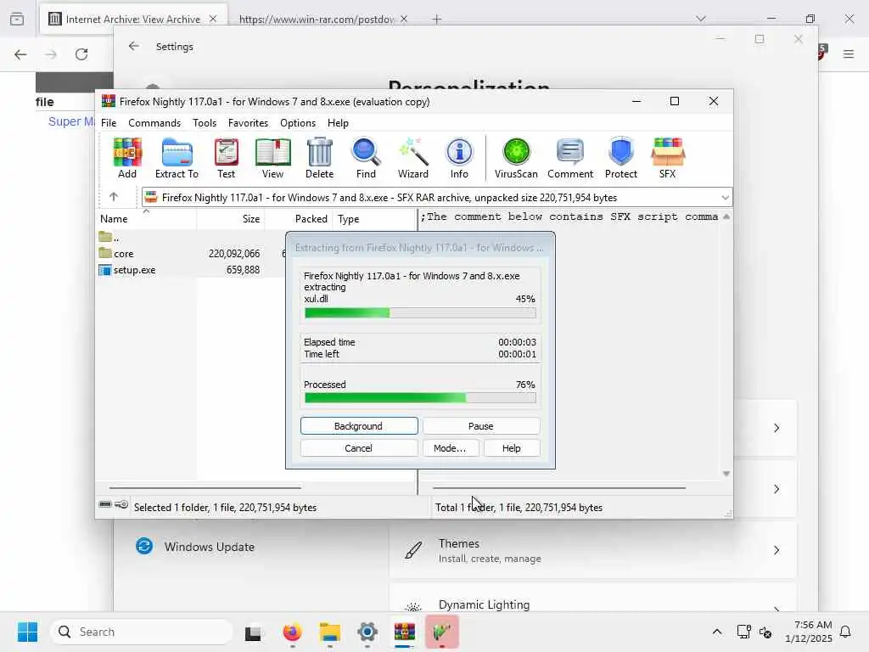Click the comment pane scroll up arrow

coord(726,216)
